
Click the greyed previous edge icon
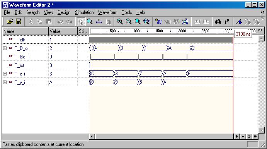click(197, 22)
